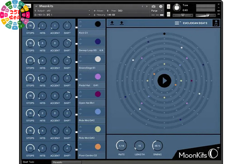Screen dimensions: 242x164
Task: Click Open Hat Bb1 row HITS knob
Action: pyautogui.click(x=43, y=96)
